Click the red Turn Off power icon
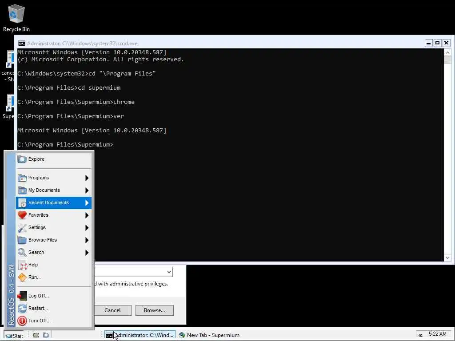Image resolution: width=455 pixels, height=341 pixels. [x=22, y=321]
